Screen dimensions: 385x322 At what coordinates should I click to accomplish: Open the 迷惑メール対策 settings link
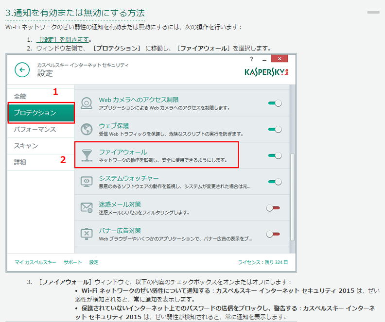[x=120, y=204]
